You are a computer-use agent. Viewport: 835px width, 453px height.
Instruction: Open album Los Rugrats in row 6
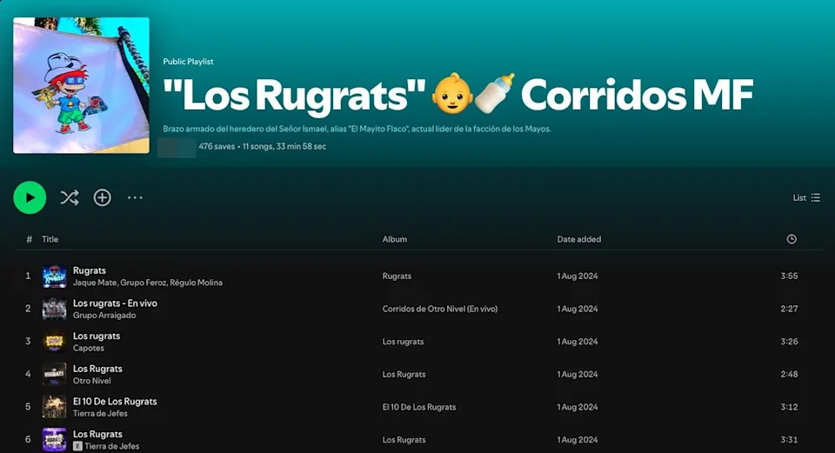(x=404, y=440)
